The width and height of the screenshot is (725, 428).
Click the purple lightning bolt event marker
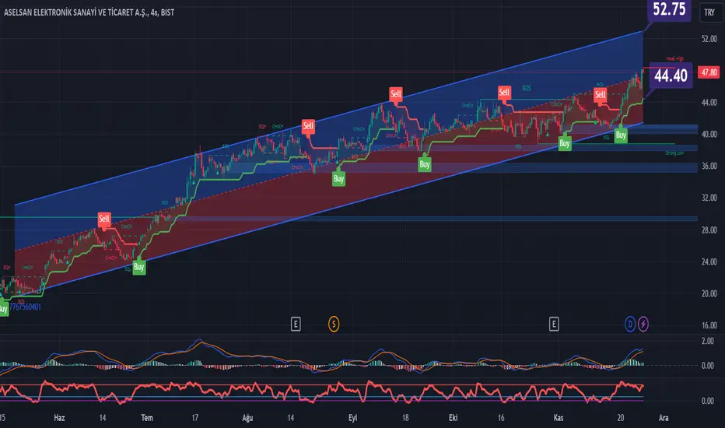643,324
